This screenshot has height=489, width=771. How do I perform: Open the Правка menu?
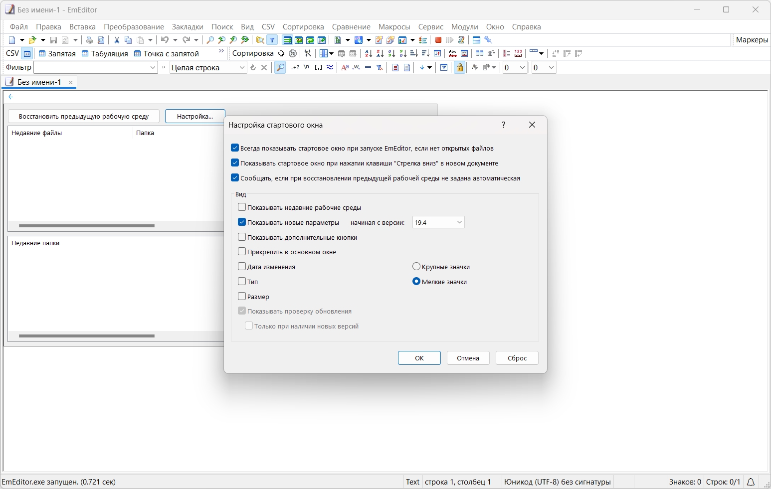48,27
